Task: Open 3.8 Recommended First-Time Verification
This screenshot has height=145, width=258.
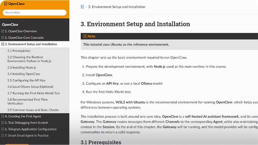Action: pyautogui.click(x=27, y=101)
